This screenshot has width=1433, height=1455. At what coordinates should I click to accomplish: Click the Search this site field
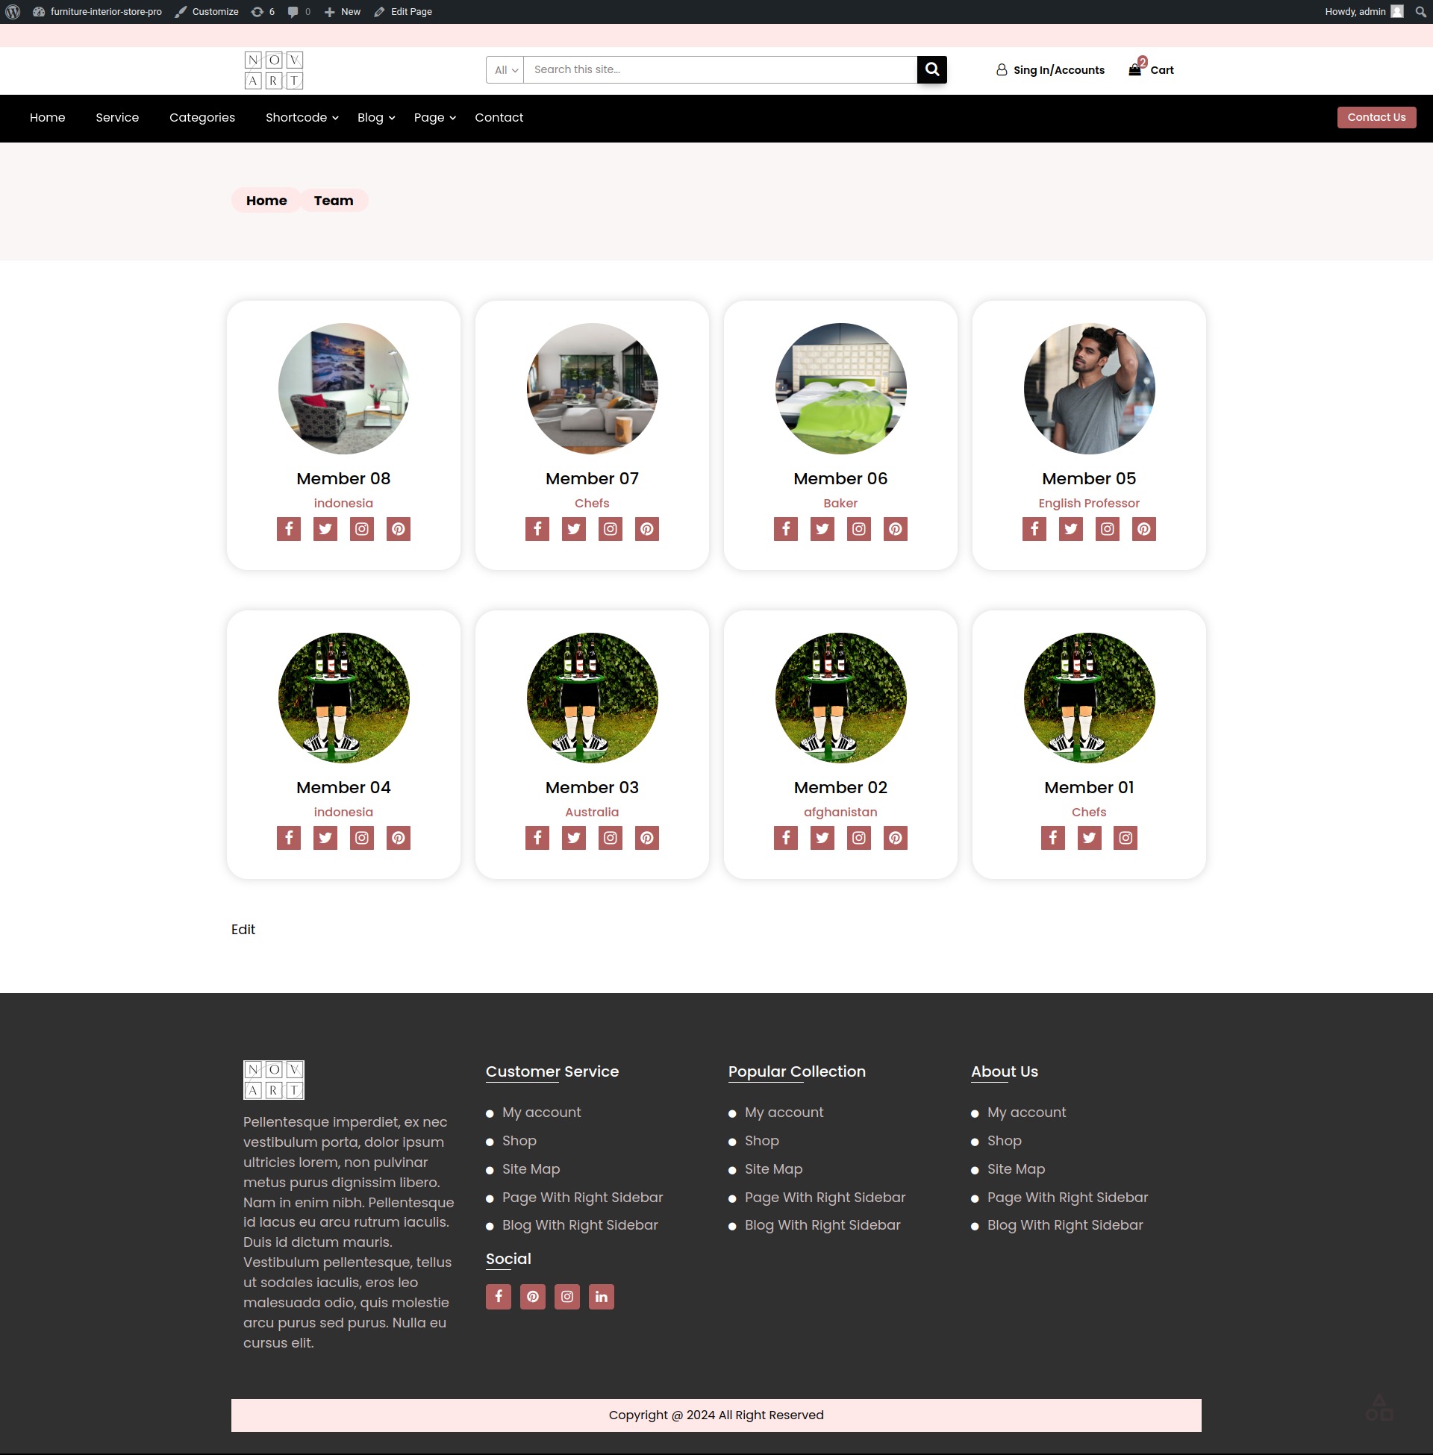tap(719, 69)
